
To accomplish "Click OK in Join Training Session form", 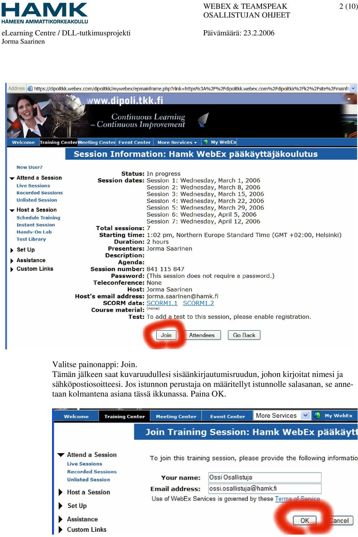I will [305, 521].
